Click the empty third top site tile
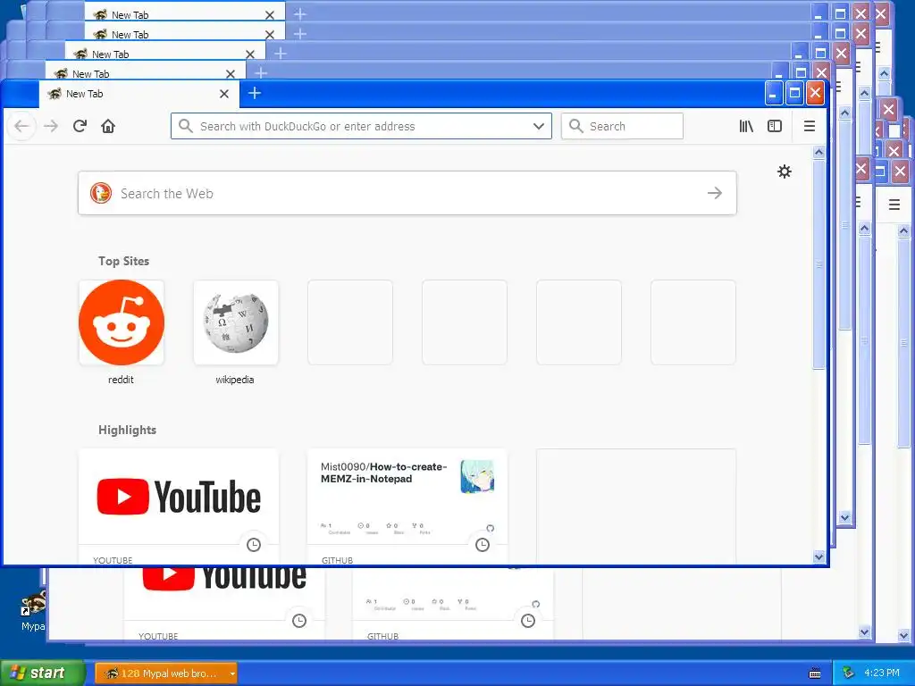The image size is (915, 686). point(350,322)
